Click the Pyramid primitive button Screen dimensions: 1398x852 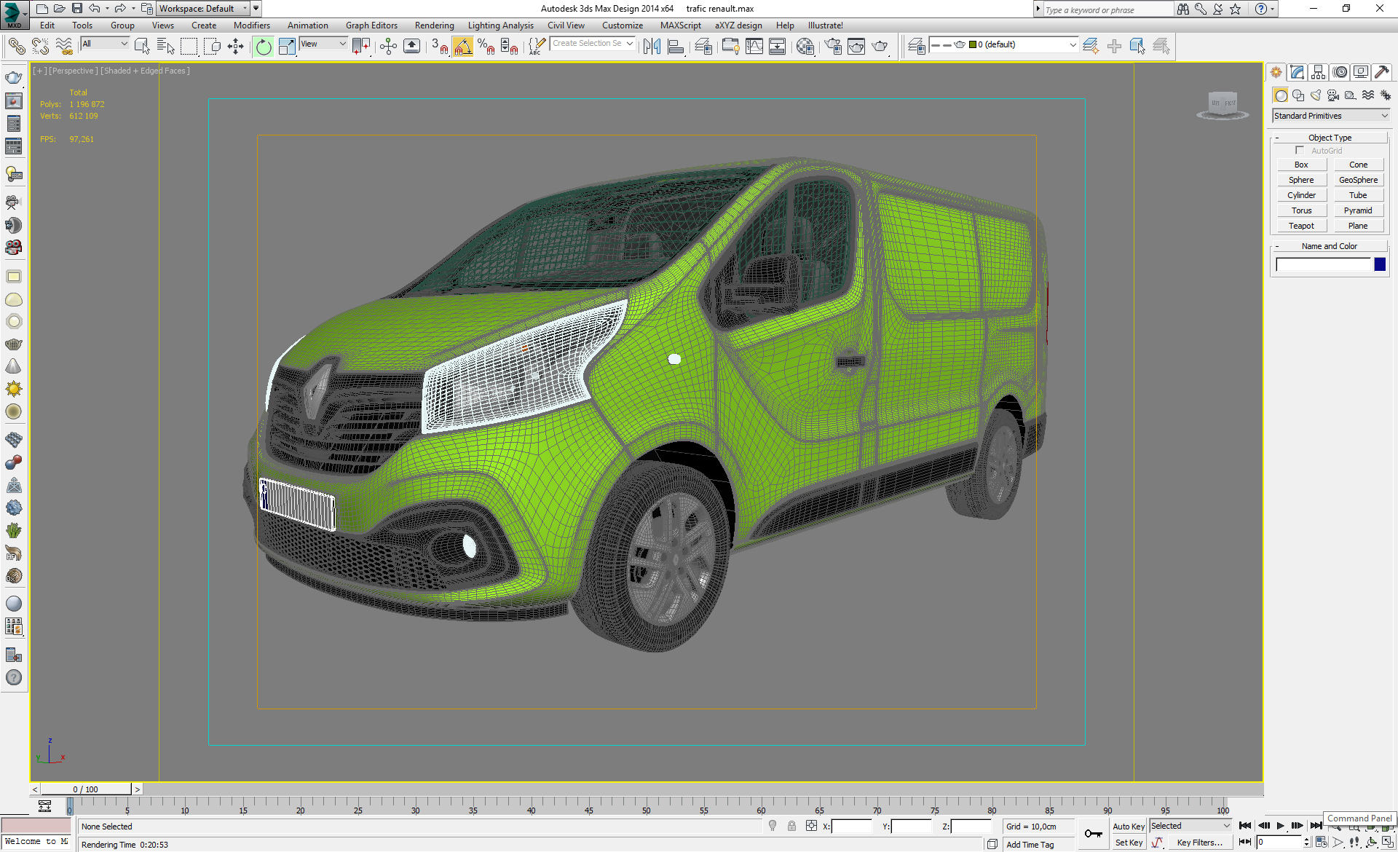point(1358,210)
